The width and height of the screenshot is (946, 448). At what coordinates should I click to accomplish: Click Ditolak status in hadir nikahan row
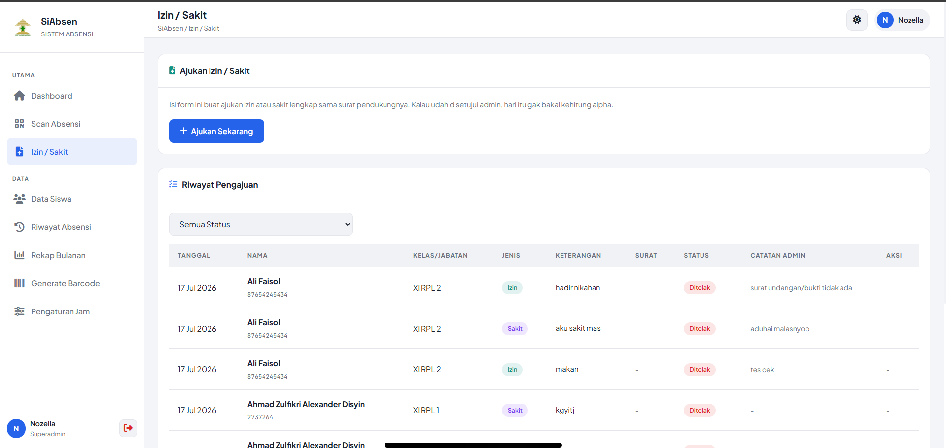(700, 288)
